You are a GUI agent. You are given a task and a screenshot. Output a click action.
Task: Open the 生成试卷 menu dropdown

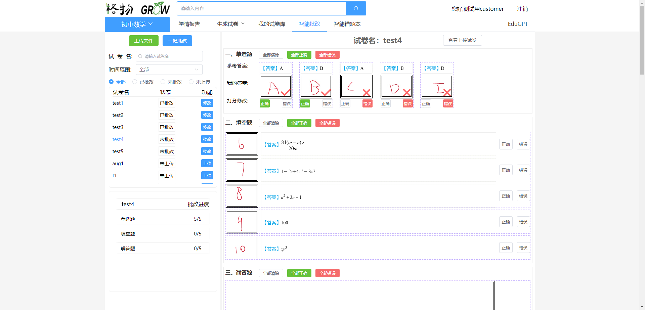(x=230, y=24)
